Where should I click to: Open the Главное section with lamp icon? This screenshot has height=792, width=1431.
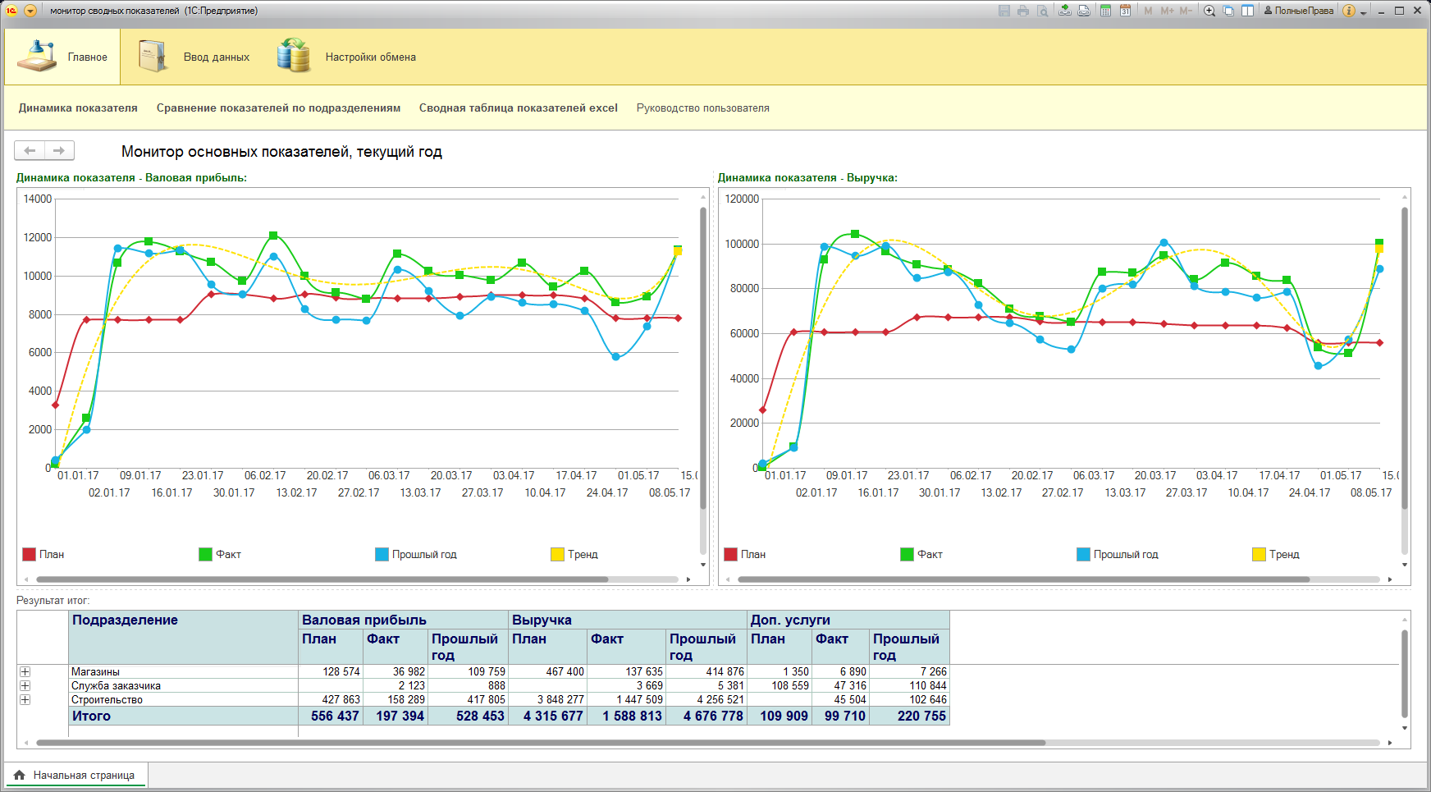coord(62,57)
